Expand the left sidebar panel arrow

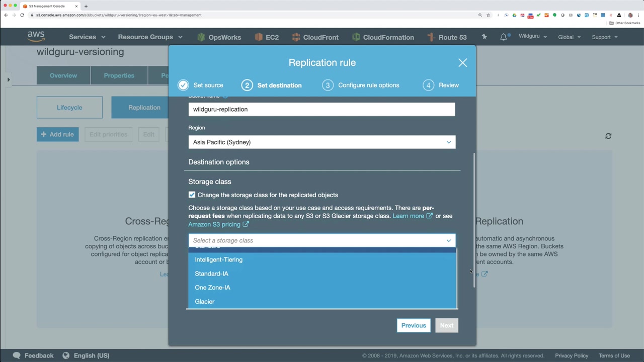(9, 79)
